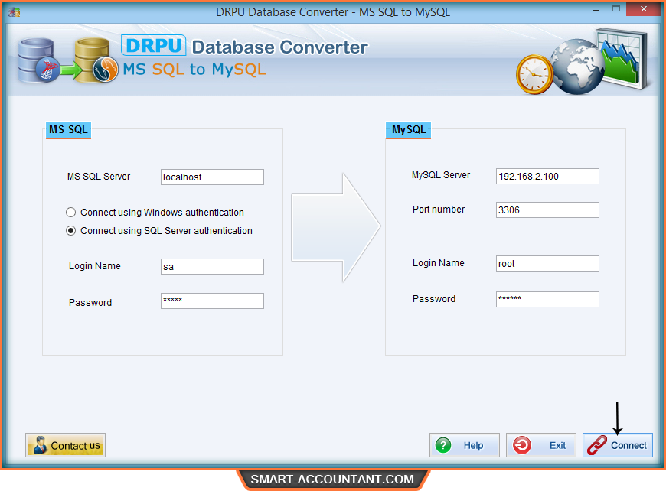Click the MS SQL group heading
Screen dimensions: 666x491
coord(68,129)
